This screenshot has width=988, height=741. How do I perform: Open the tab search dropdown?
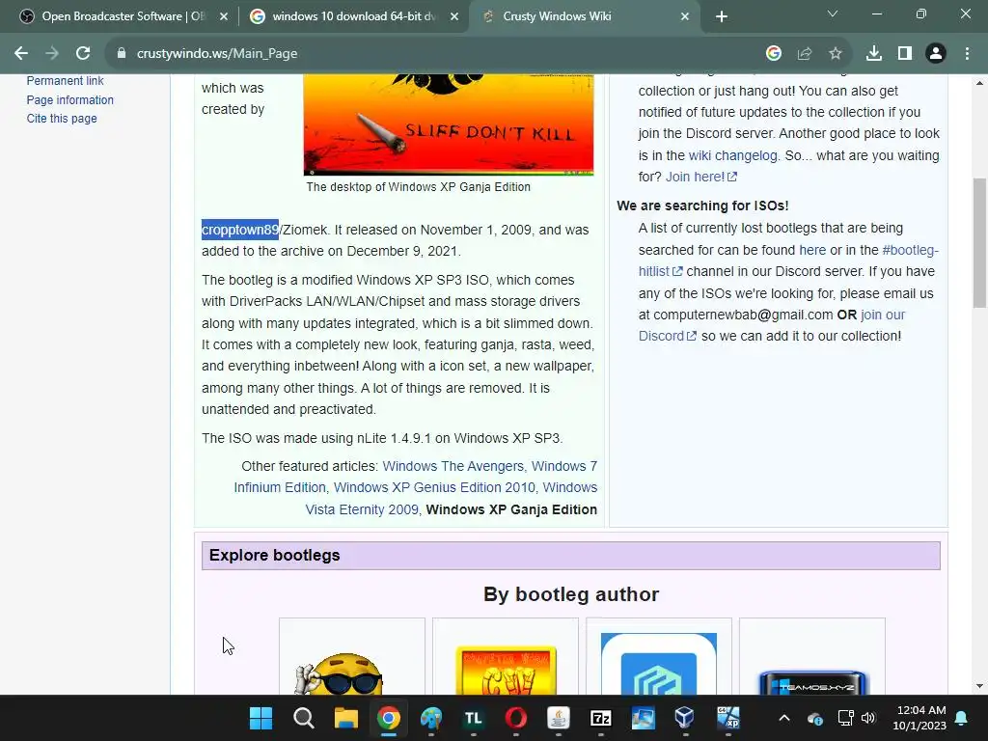pyautogui.click(x=833, y=14)
